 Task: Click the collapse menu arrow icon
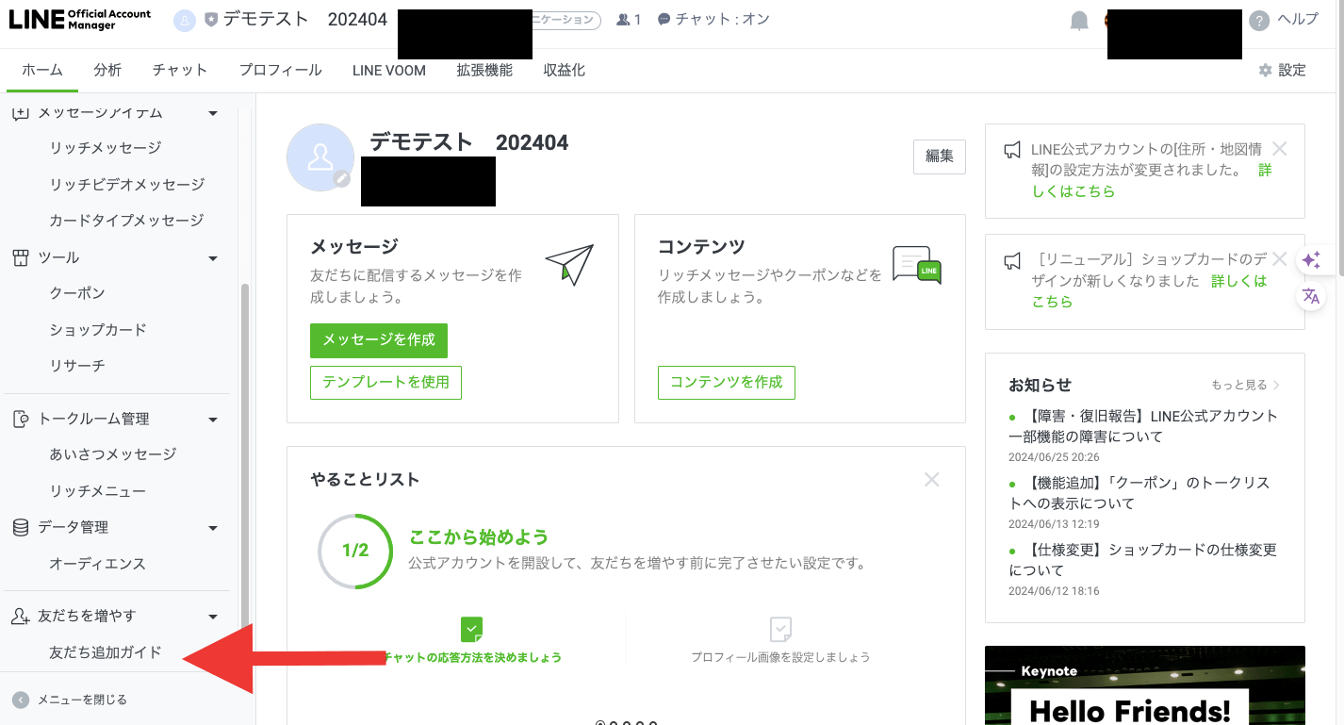(21, 700)
